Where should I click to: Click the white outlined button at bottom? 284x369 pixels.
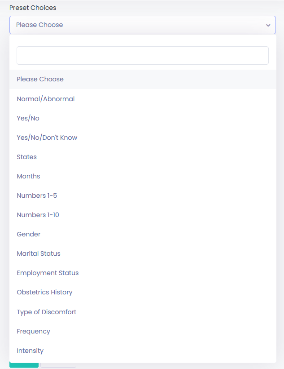[x=58, y=365]
